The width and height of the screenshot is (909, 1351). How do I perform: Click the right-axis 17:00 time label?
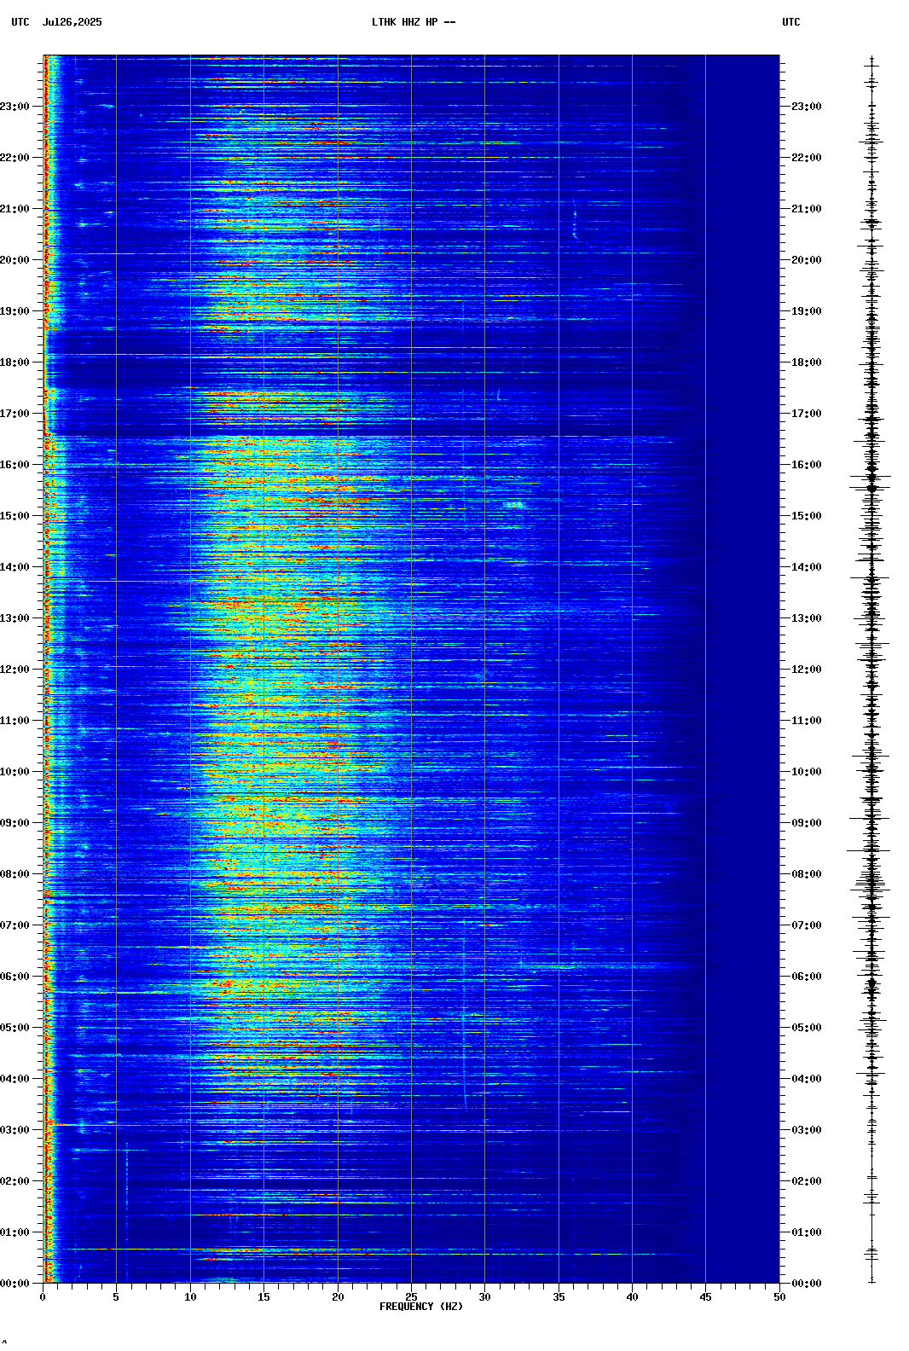point(807,414)
